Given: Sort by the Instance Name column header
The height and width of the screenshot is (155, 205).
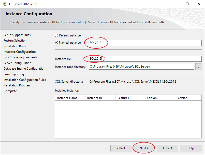Looking at the screenshot, I should pyautogui.click(x=70, y=98).
